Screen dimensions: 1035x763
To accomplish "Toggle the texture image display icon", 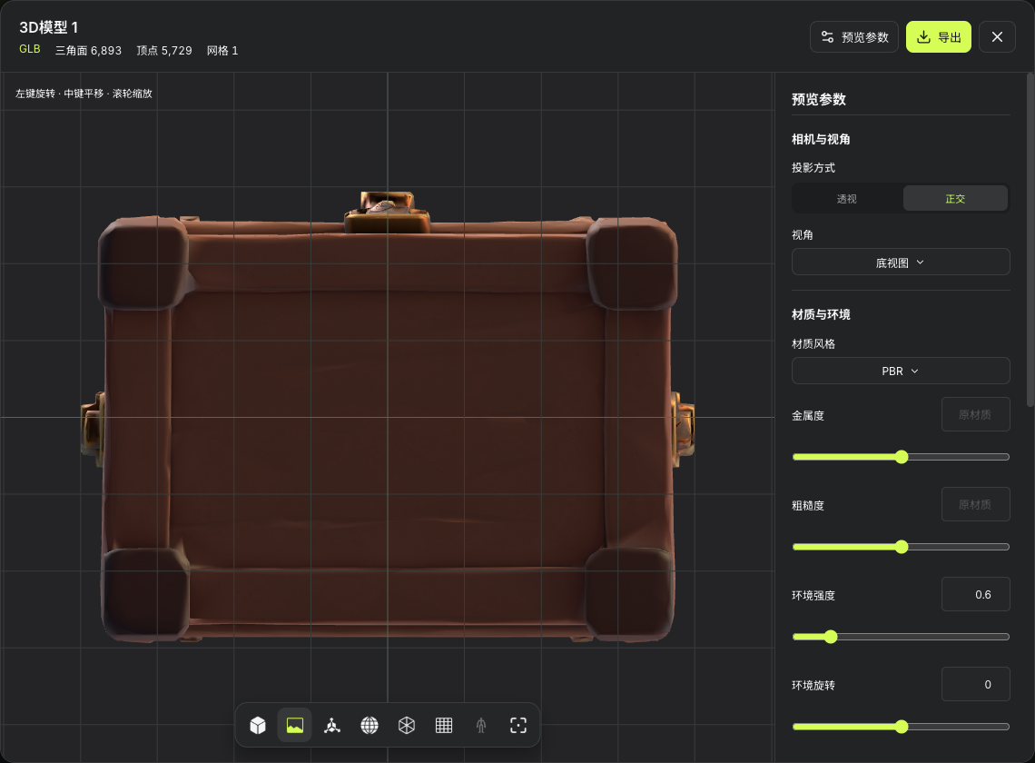I will pos(295,726).
